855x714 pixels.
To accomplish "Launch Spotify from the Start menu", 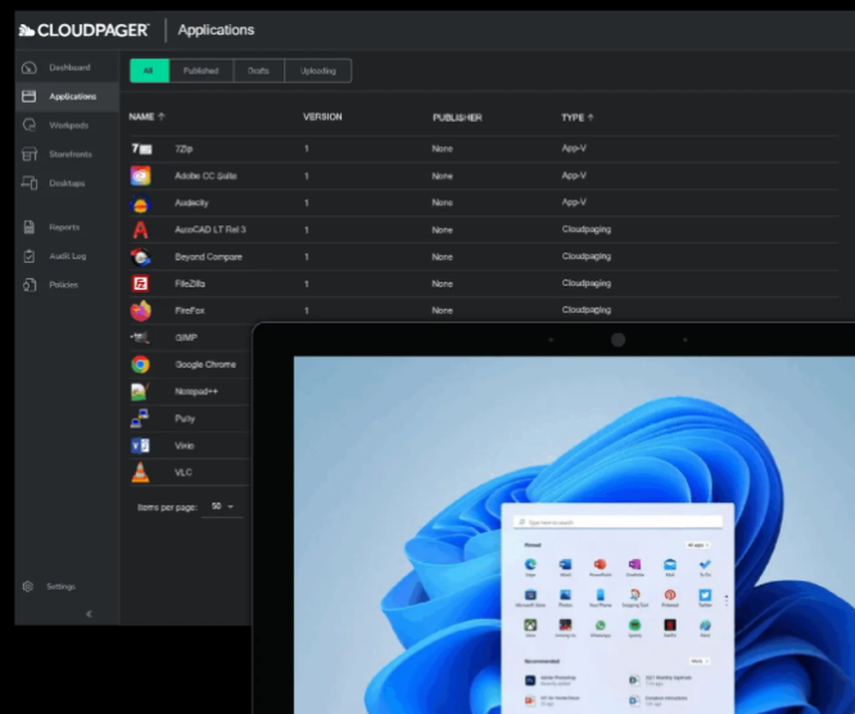I will click(634, 626).
